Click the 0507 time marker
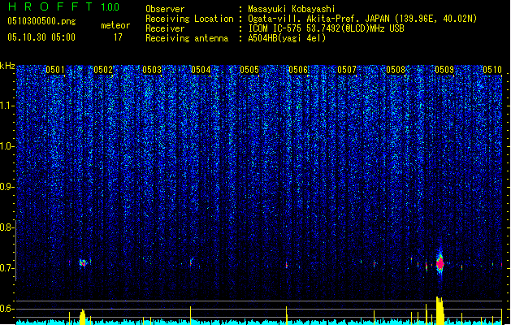Viewport: 511px width, 325px height. click(x=347, y=69)
